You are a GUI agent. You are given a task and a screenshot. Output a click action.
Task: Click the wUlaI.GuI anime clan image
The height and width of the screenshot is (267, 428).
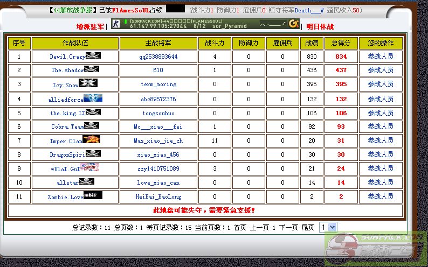[89, 167]
